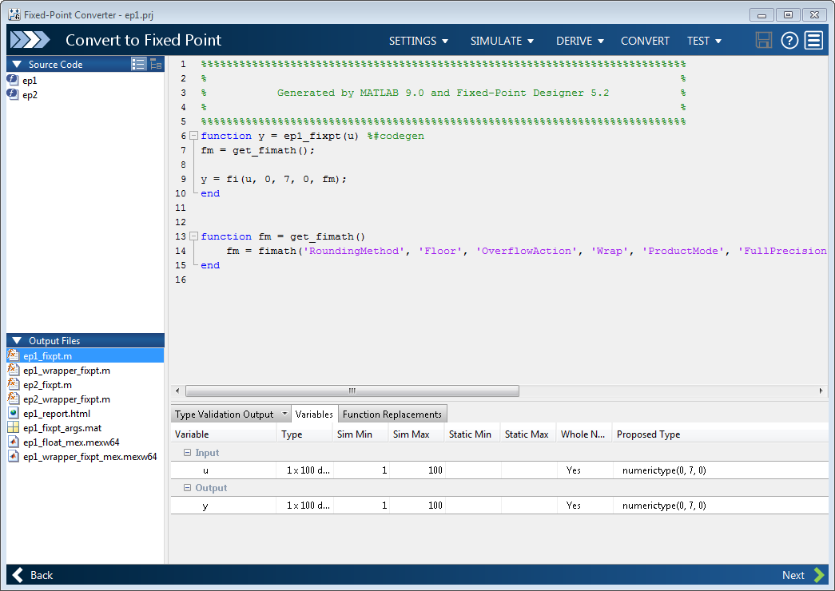The image size is (835, 591).
Task: Select ep1_report.html file icon
Action: (x=14, y=414)
